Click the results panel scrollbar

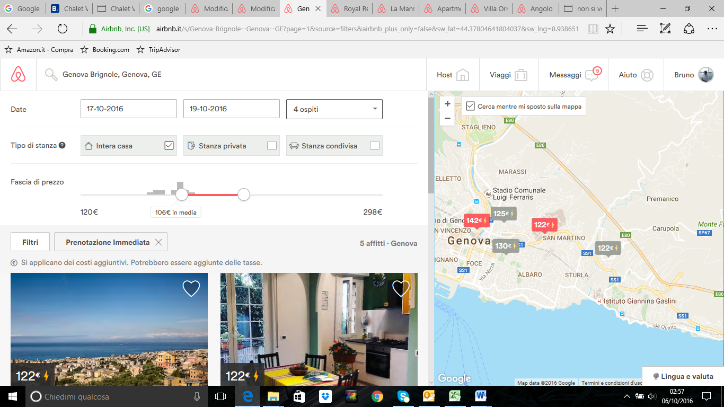tap(431, 144)
